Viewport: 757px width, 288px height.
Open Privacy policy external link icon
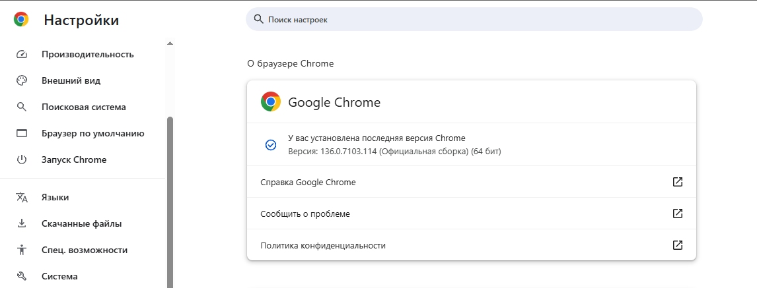[677, 245]
